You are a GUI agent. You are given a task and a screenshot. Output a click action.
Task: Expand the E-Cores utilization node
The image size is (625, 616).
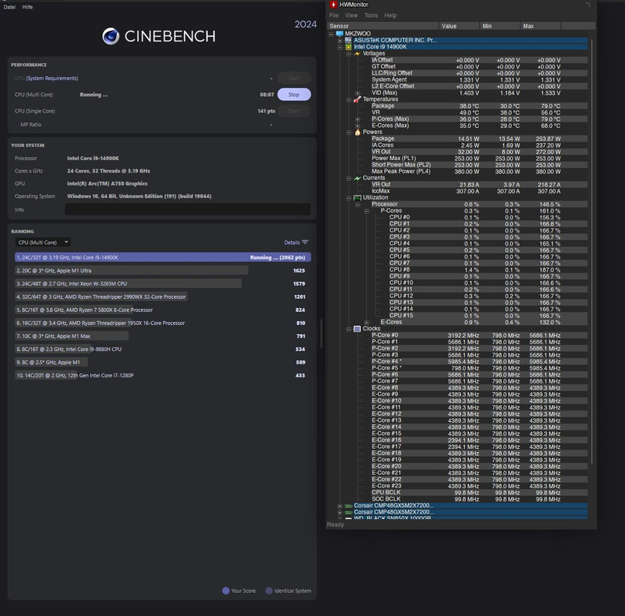pos(366,322)
